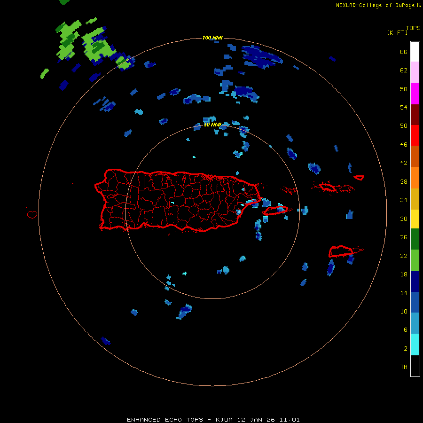
Task: Click the 50 NMI range ring label
Action: click(212, 125)
